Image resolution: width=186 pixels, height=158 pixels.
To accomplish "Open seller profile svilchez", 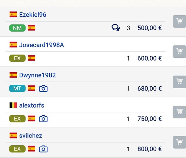I will click(31, 136).
